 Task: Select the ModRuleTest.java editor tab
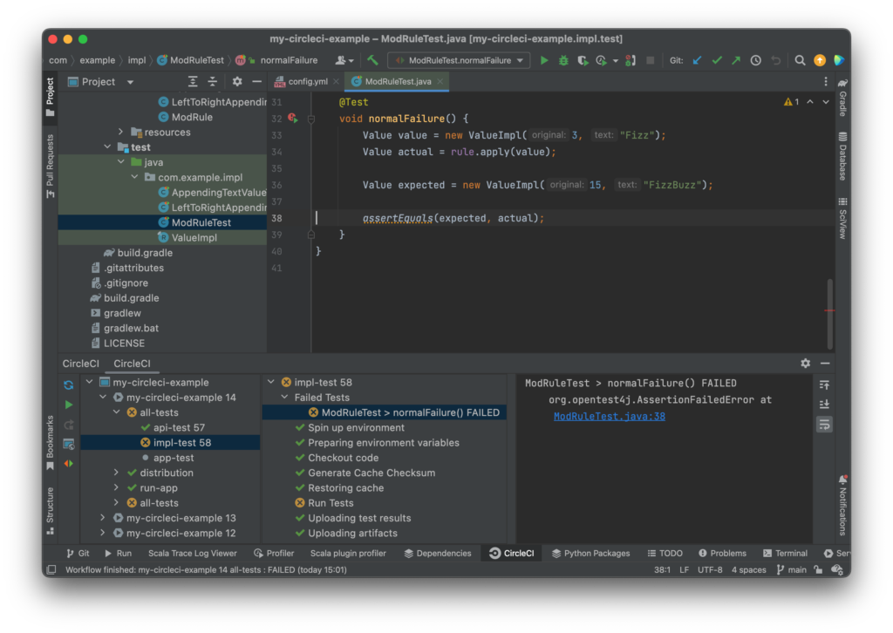click(397, 81)
